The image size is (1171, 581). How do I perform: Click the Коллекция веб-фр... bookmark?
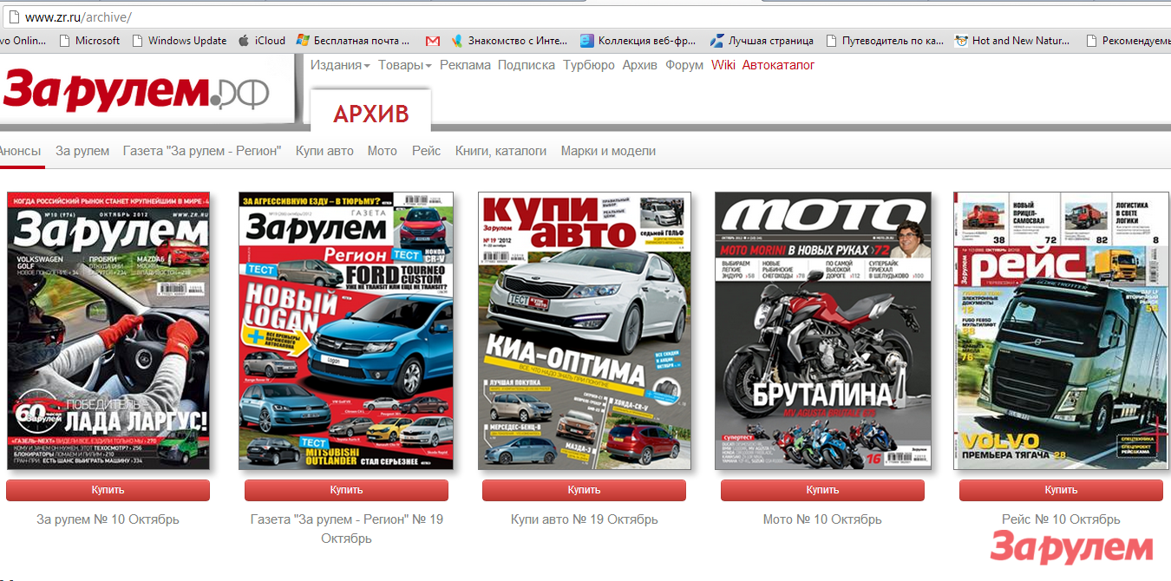pyautogui.click(x=640, y=41)
